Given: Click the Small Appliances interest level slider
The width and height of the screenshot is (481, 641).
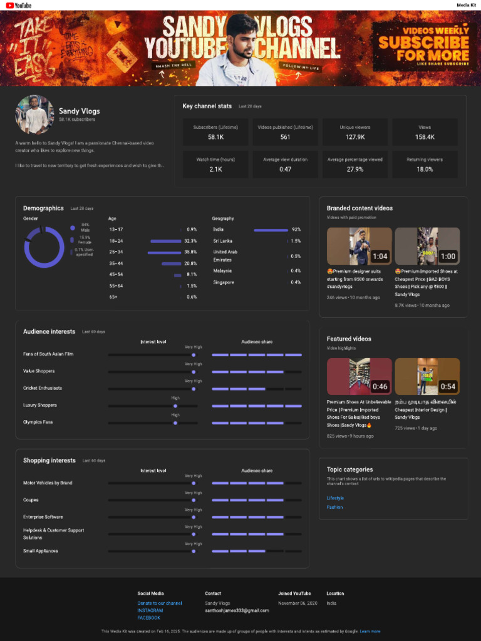Looking at the screenshot, I should (153, 551).
